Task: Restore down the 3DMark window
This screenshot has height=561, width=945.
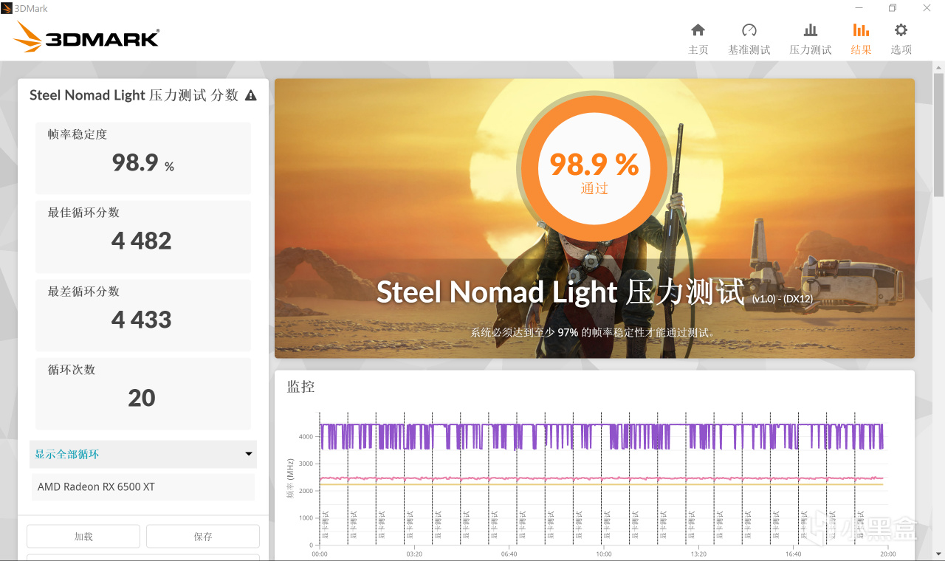Action: coord(893,8)
